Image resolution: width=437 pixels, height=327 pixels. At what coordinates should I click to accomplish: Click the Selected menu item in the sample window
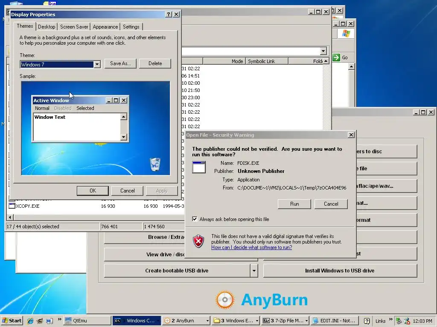point(85,108)
